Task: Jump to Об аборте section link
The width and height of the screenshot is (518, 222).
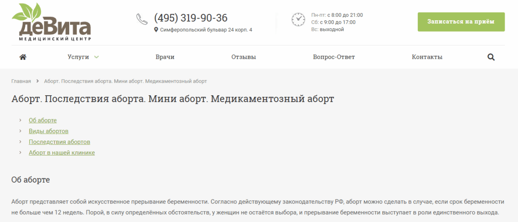Action: coord(43,120)
